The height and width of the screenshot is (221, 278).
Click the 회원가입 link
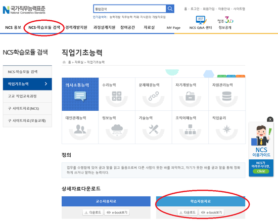[209, 9]
